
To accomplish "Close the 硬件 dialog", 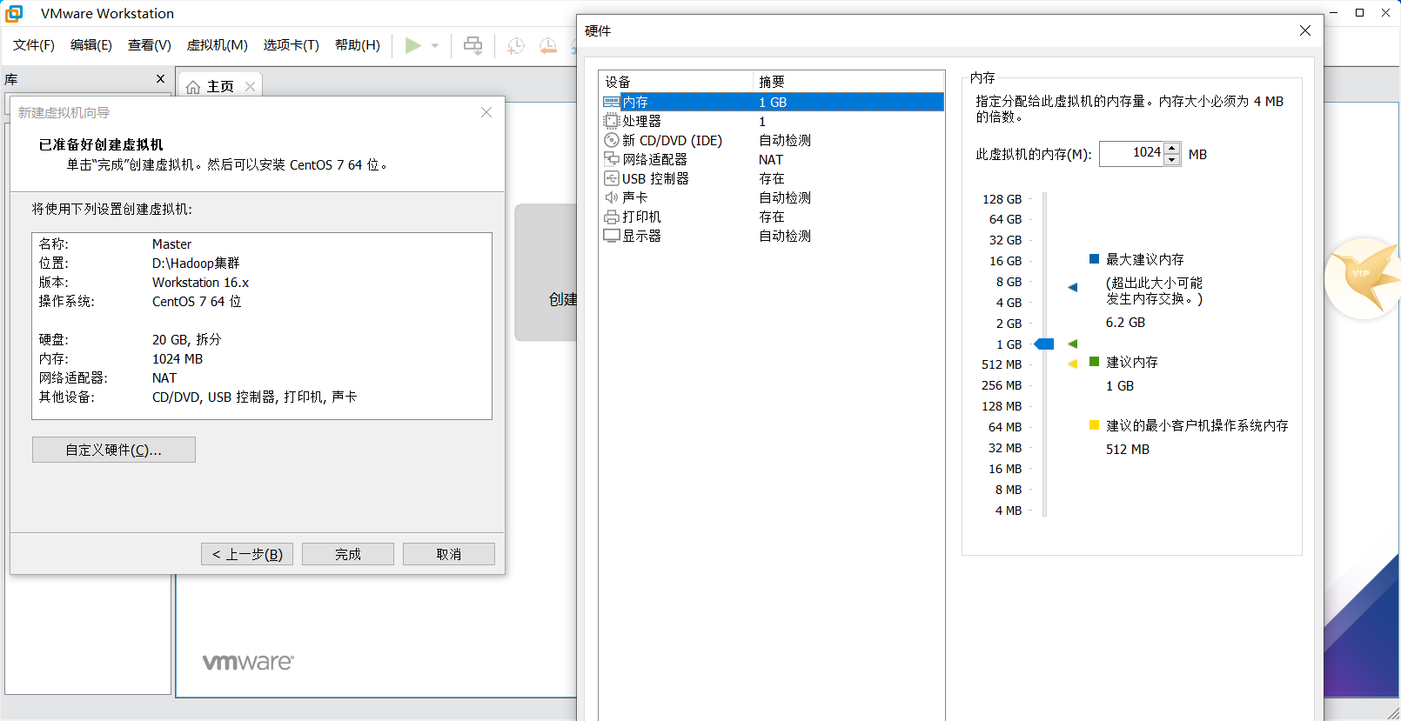I will [1305, 30].
